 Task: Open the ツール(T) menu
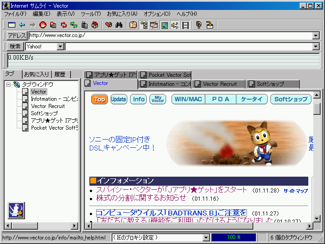91,14
